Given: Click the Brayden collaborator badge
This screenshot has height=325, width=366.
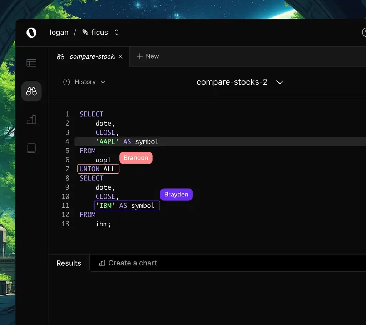Looking at the screenshot, I should (x=176, y=194).
